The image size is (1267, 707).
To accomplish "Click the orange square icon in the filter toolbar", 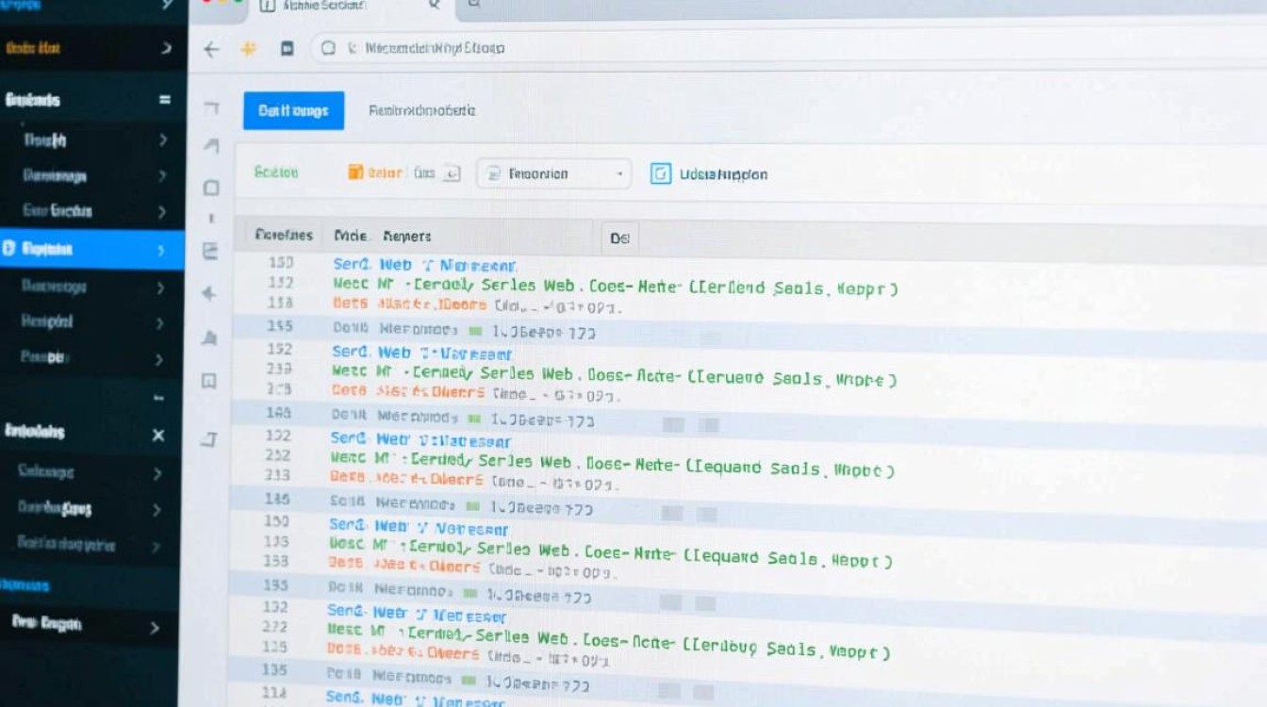I will [x=355, y=173].
